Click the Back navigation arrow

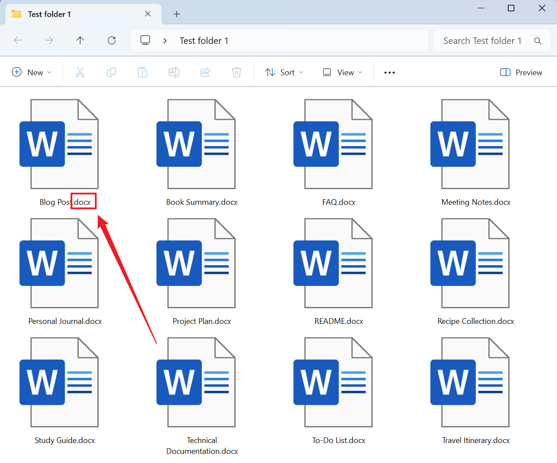(18, 40)
